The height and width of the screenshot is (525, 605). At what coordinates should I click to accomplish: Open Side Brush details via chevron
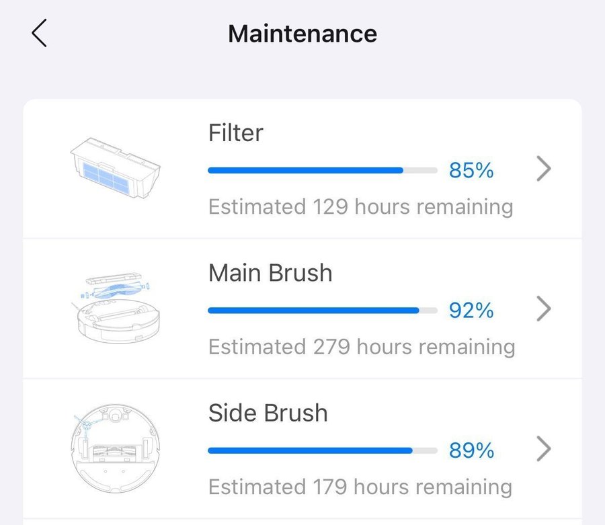(544, 449)
